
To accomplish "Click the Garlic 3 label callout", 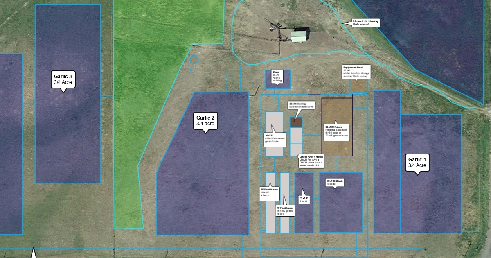I will click(x=63, y=79).
